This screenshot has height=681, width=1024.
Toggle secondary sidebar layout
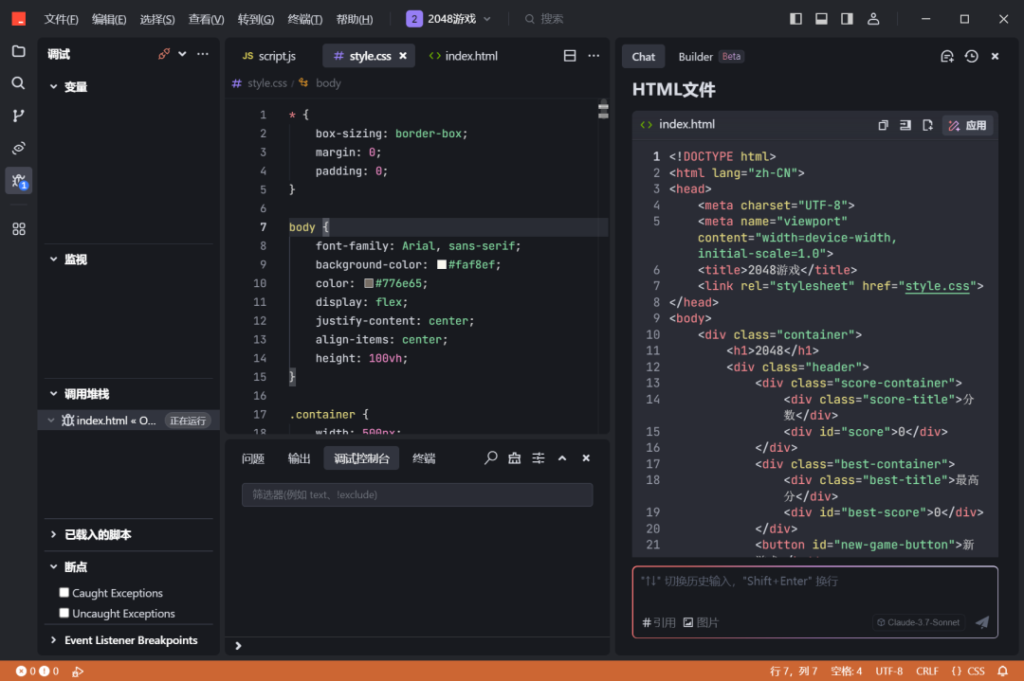click(847, 19)
